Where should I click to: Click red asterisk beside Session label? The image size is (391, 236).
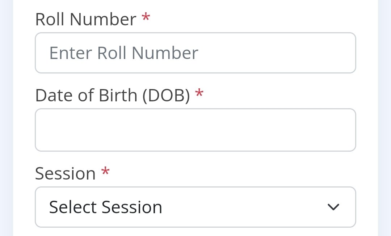pos(105,172)
